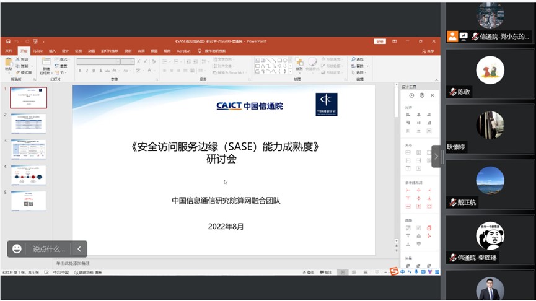Expand the participants panel side arrow

(x=436, y=157)
